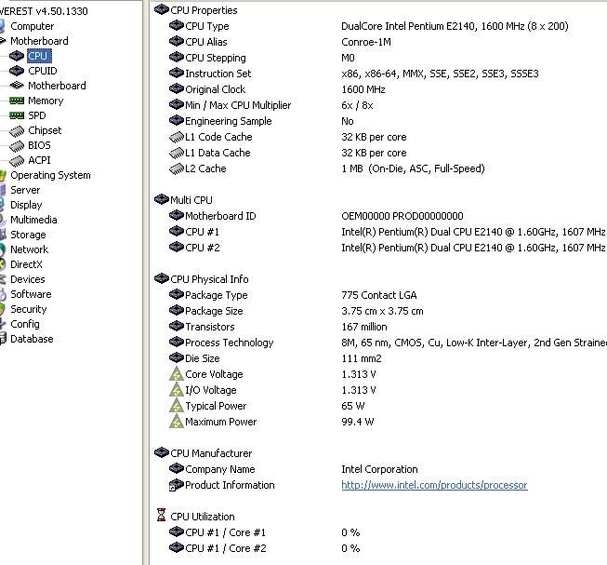Image resolution: width=607 pixels, height=565 pixels.
Task: Click the L1 Data Cache icon
Action: click(x=177, y=153)
